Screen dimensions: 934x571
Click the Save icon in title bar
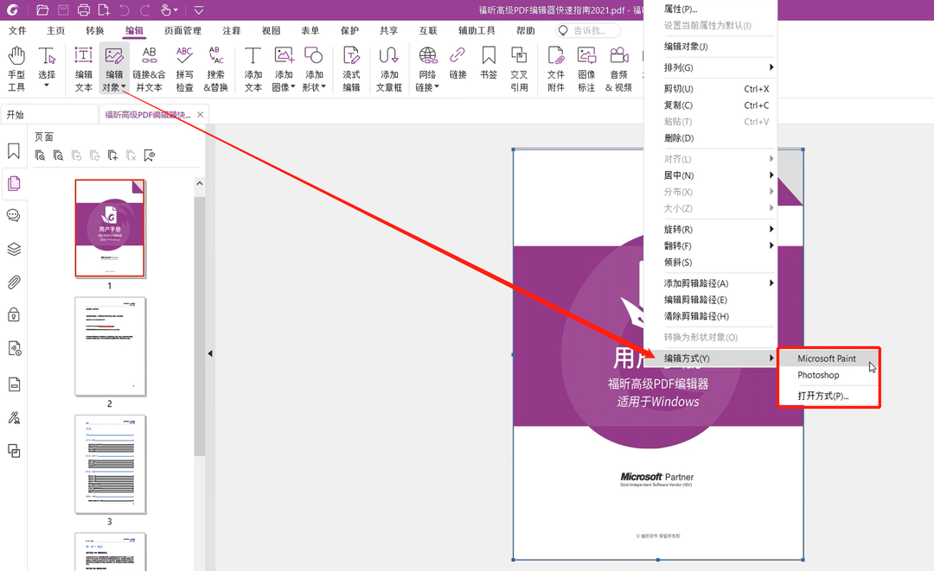pyautogui.click(x=63, y=10)
